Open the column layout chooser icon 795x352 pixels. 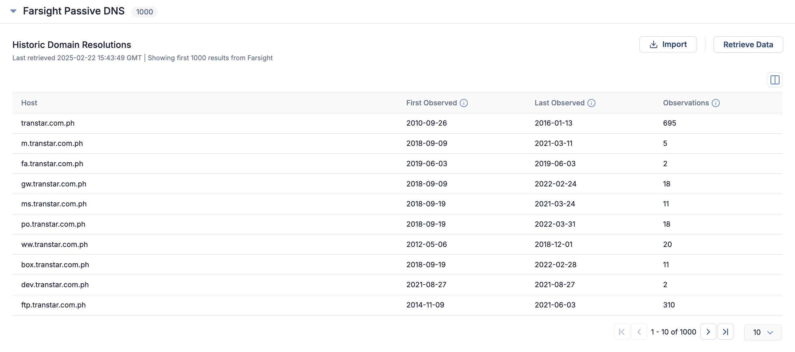pyautogui.click(x=775, y=80)
